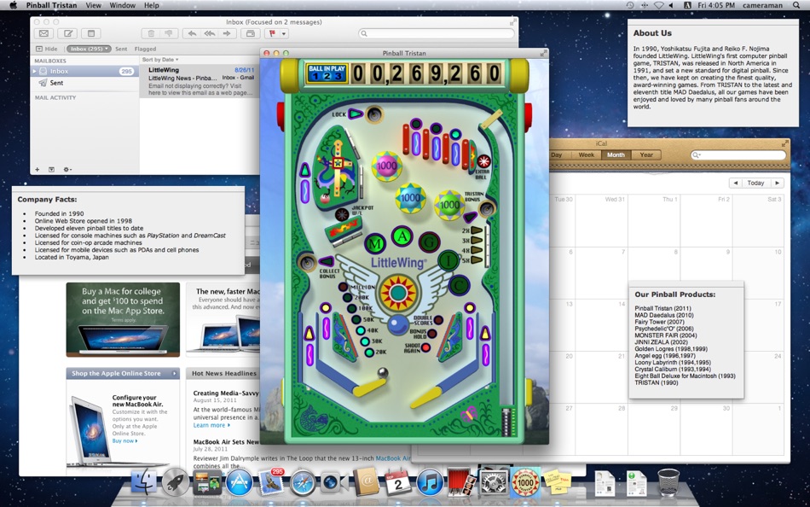Select Sent in Mail favorites bar
This screenshot has height=507, width=810.
tap(121, 49)
